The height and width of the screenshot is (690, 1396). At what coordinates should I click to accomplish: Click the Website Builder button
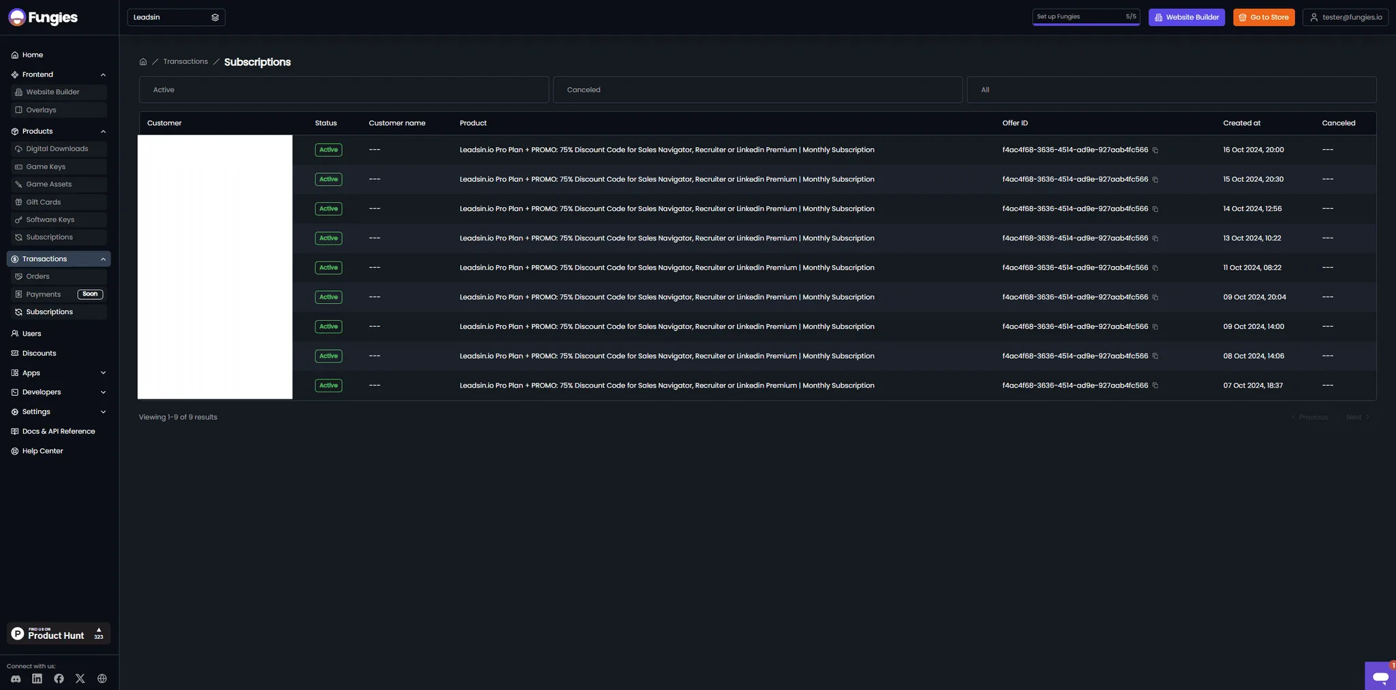[x=1186, y=17]
